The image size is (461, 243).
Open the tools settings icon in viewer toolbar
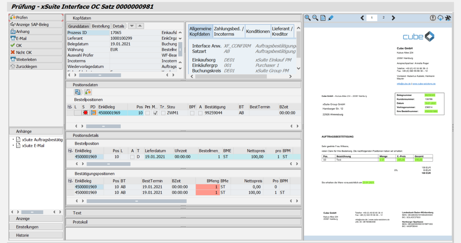[x=448, y=18]
